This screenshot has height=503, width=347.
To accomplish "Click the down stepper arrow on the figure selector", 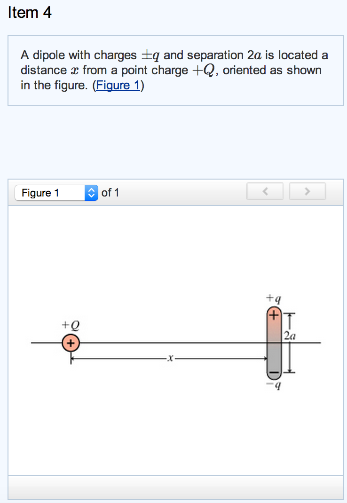I will point(91,196).
